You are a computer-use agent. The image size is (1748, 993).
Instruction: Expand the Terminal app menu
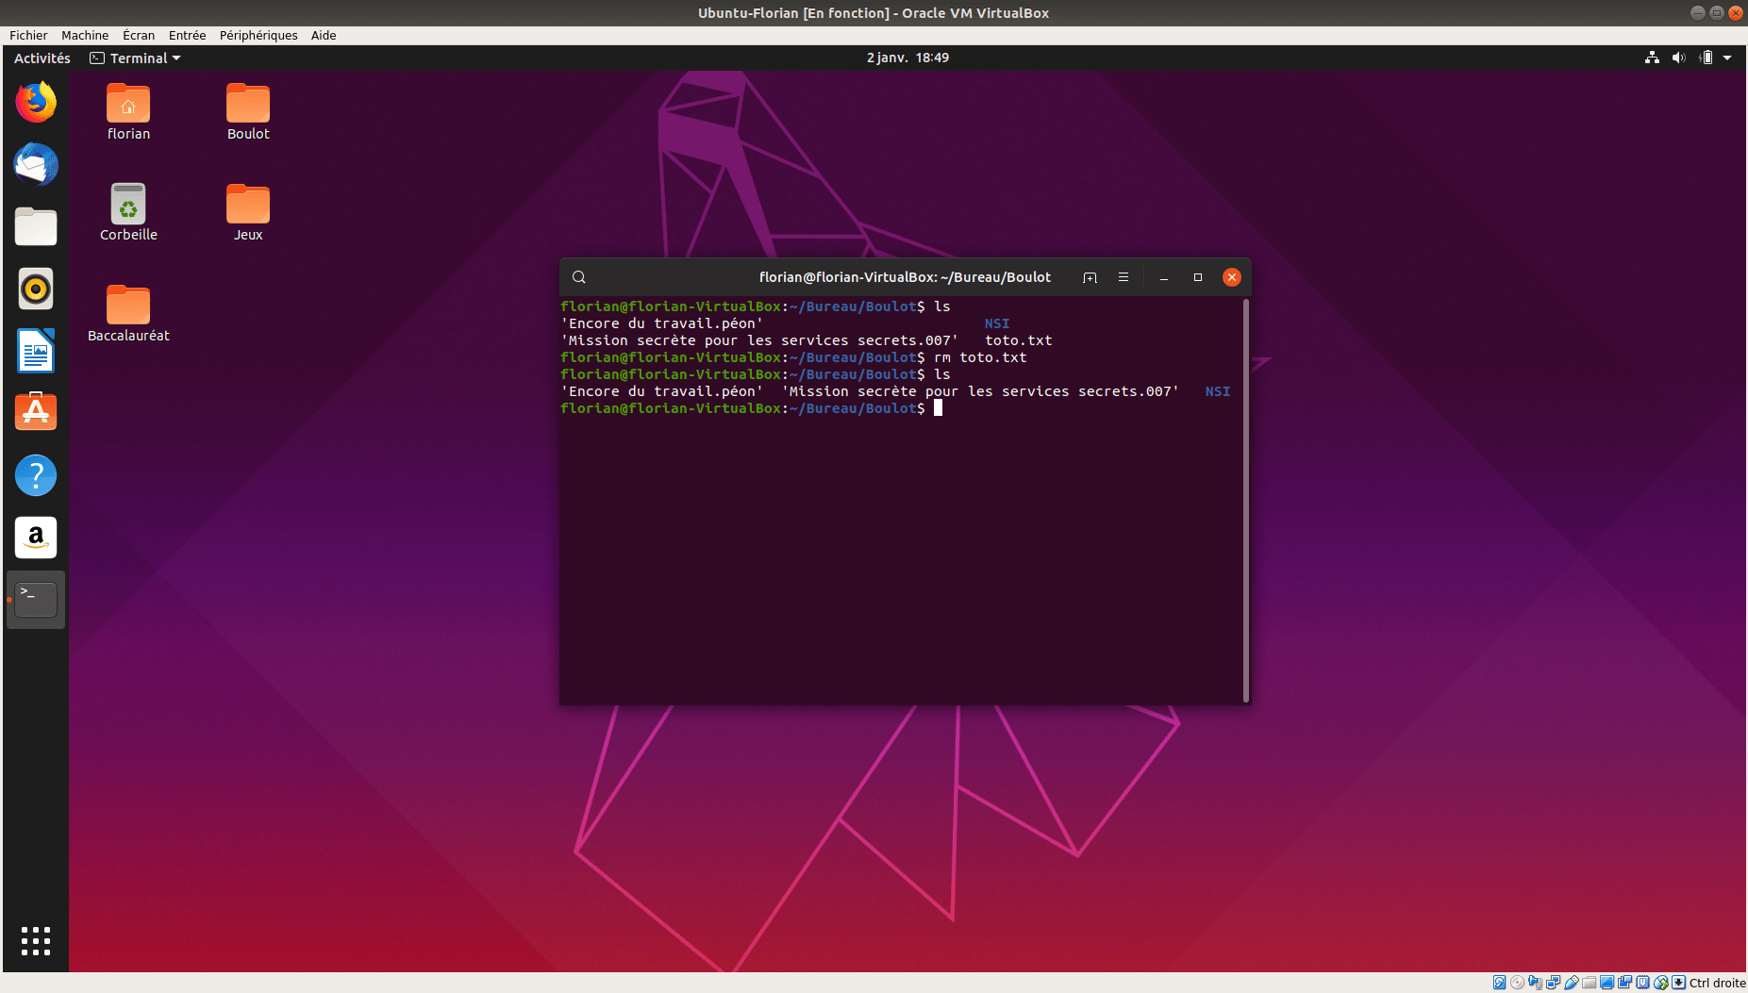(x=135, y=58)
